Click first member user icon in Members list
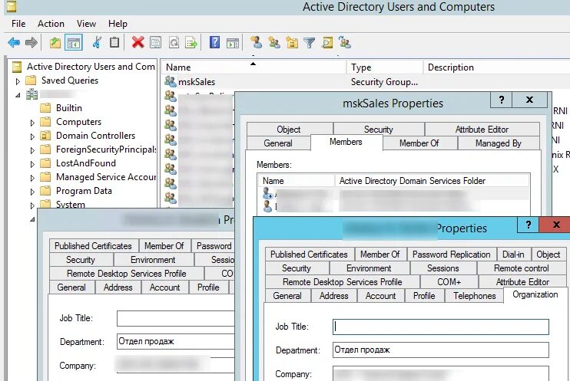Image resolution: width=570 pixels, height=381 pixels. [x=267, y=193]
